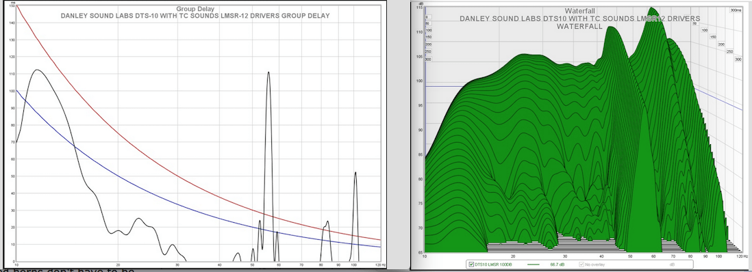The image size is (752, 272).
Task: Click the Group Delay subtitle about DTS-10 drivers
Action: pos(195,15)
